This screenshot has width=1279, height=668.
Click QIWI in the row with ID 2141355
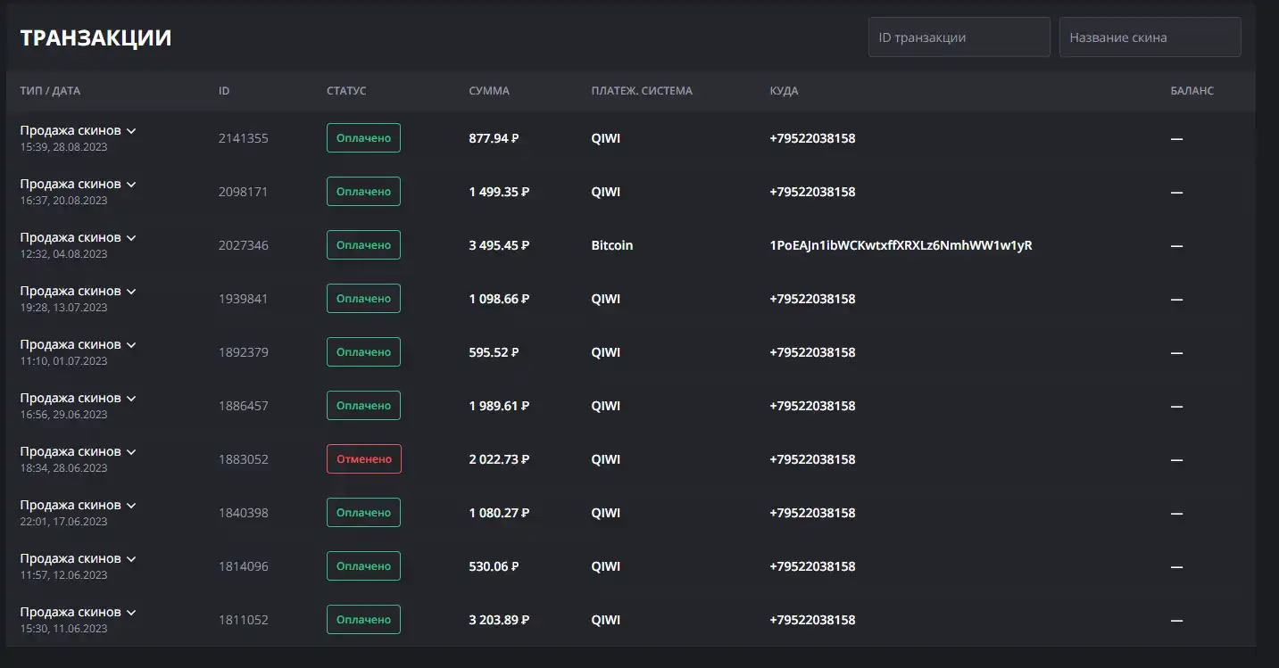pyautogui.click(x=605, y=138)
